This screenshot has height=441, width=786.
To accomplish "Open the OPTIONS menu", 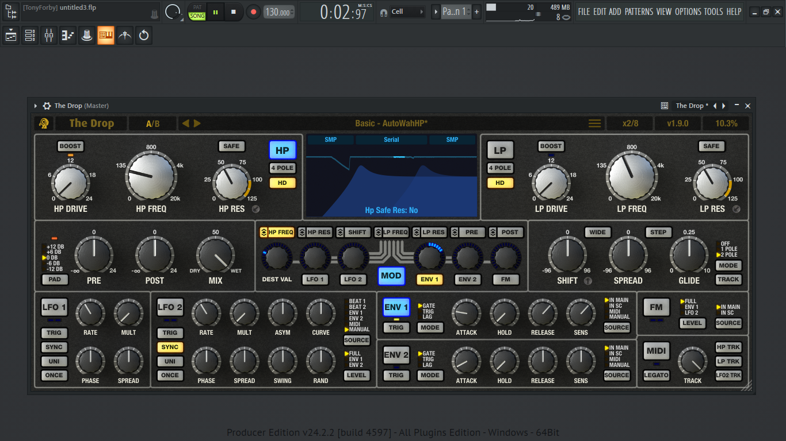I will click(x=688, y=11).
